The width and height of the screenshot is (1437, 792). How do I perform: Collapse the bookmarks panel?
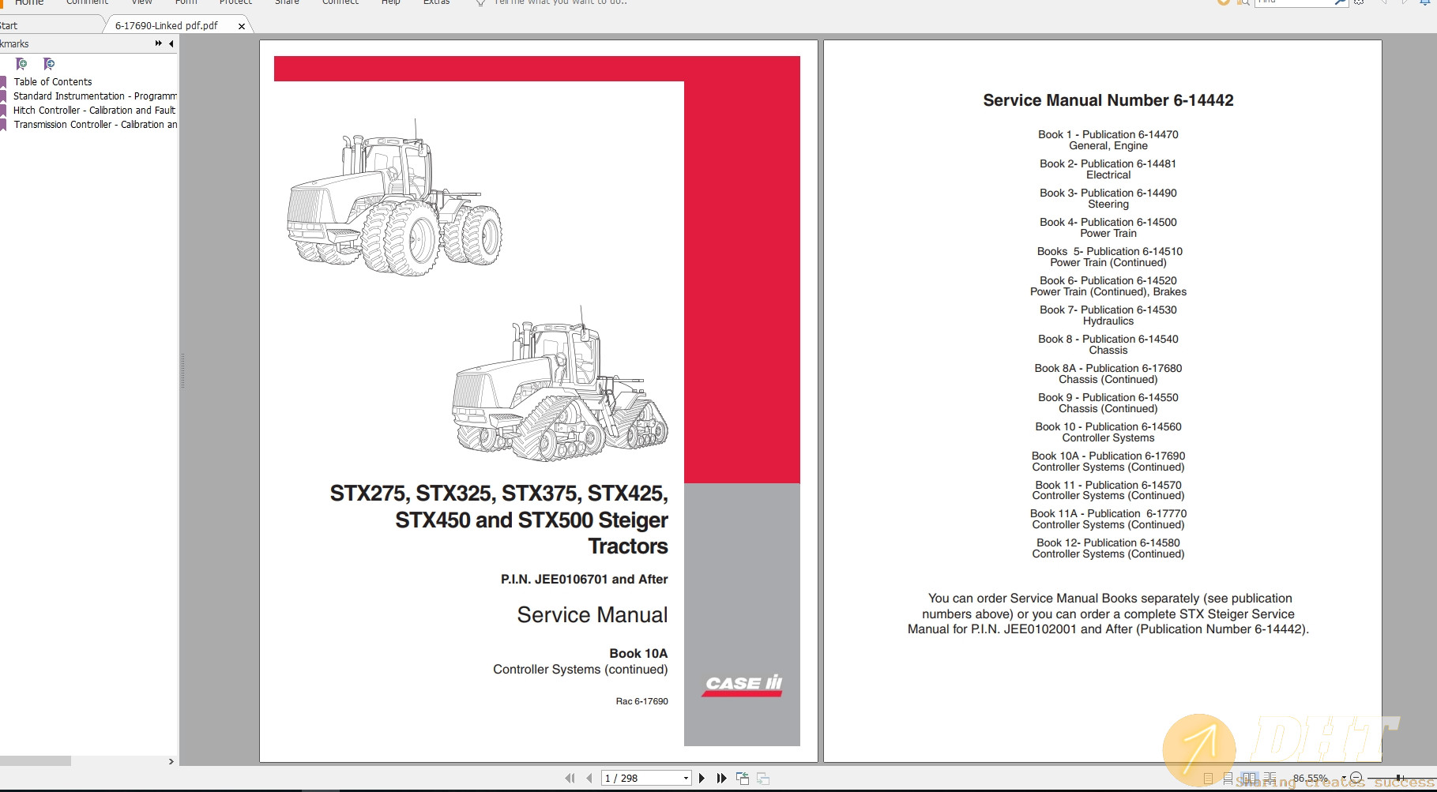coord(171,43)
